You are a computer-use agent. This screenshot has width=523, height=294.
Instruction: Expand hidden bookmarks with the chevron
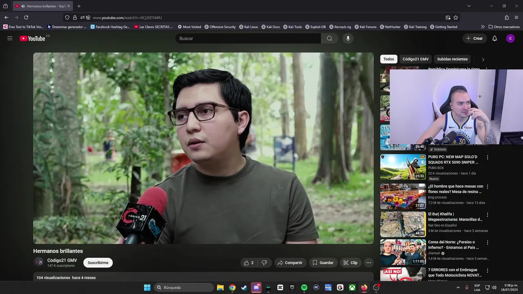coord(483,27)
